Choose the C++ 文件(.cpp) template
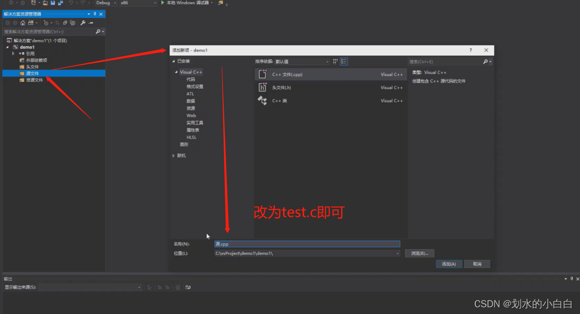The image size is (580, 314). 330,74
